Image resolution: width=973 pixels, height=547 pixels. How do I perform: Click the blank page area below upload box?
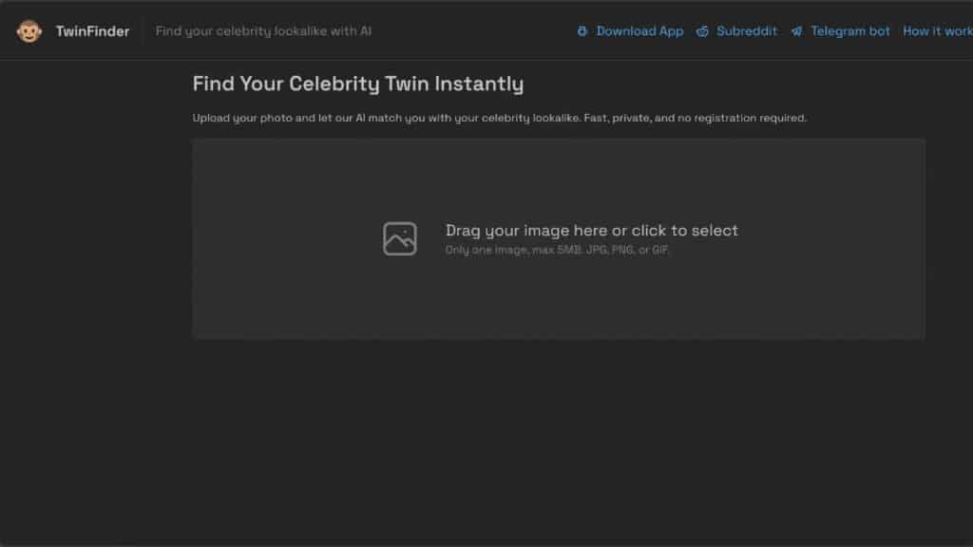click(x=559, y=437)
